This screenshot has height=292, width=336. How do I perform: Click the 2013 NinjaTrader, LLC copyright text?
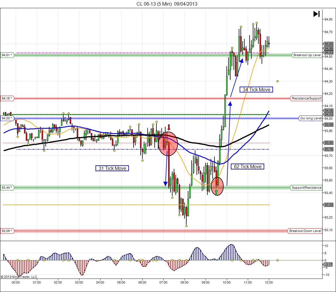(x=19, y=277)
